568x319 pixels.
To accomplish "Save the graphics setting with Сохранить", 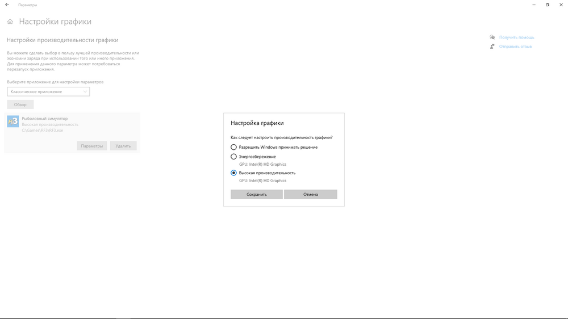I will 257,194.
